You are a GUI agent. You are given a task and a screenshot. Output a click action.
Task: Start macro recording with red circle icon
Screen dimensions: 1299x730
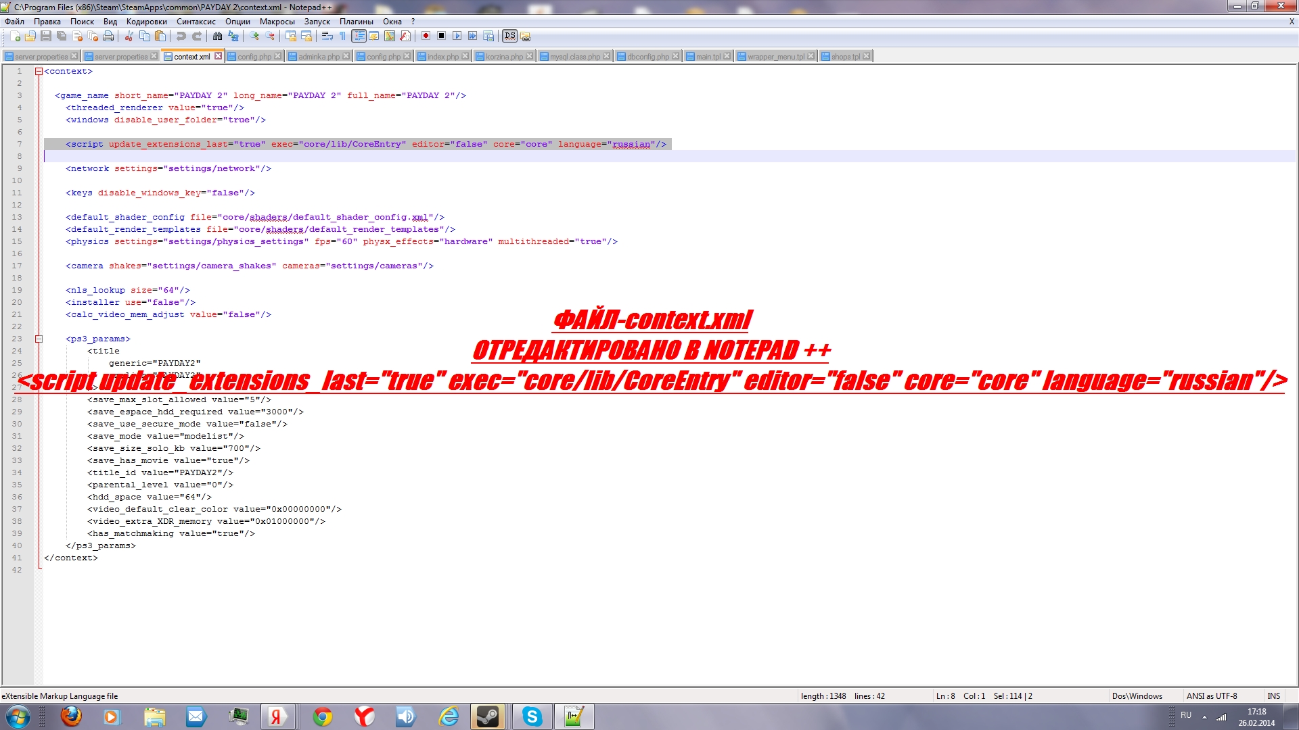point(426,36)
